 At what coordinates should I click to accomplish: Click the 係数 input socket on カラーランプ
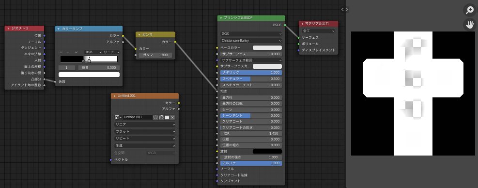coord(55,82)
